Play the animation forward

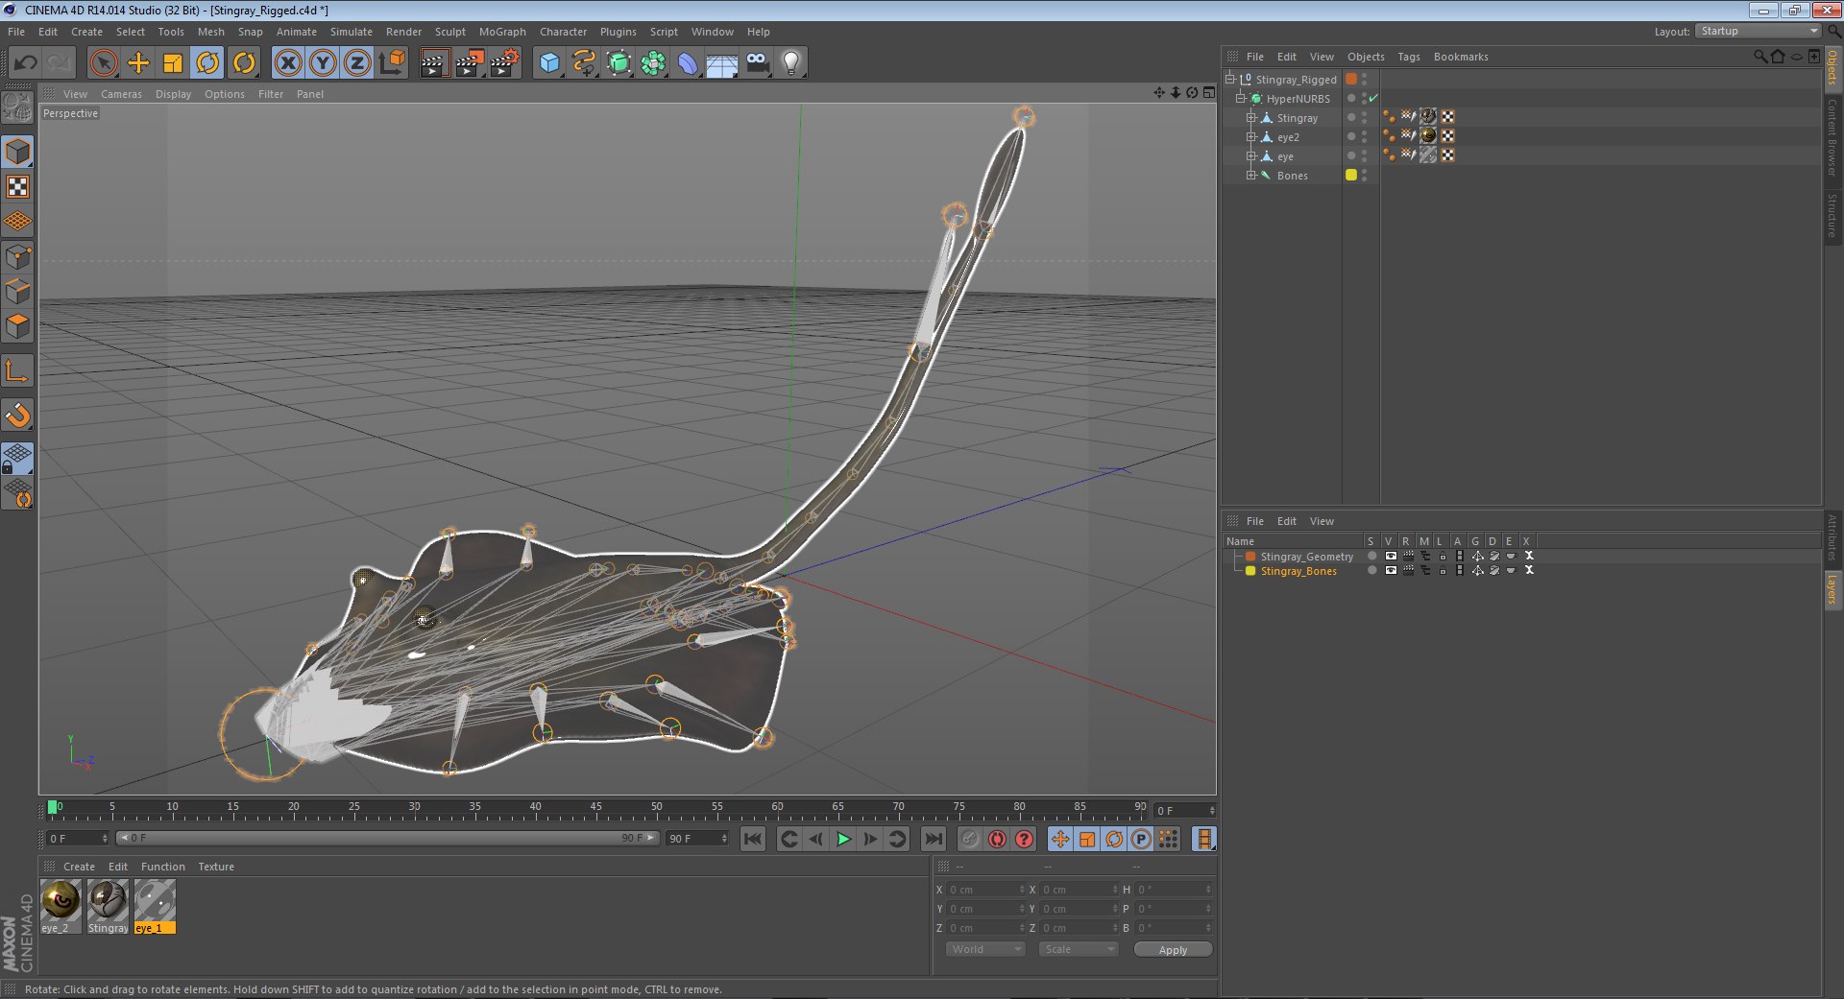point(842,839)
